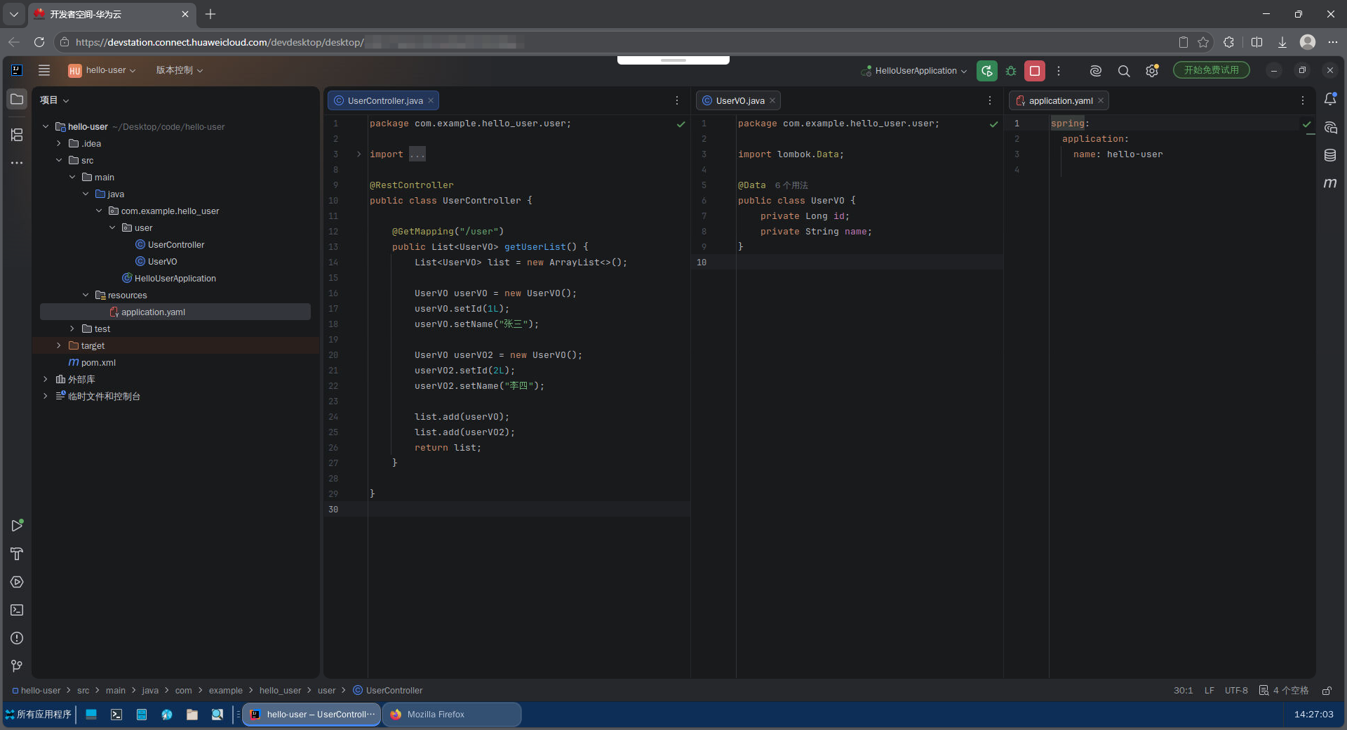The image size is (1347, 730).
Task: Close the application.yaml tab
Action: coord(1101,101)
